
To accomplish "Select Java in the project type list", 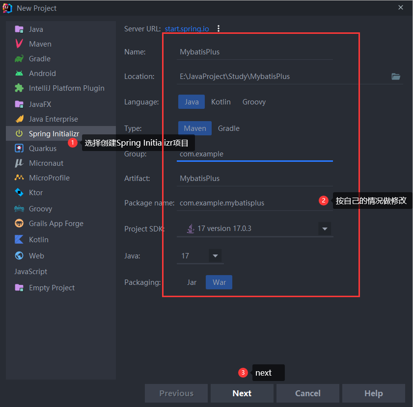I will (61, 29).
